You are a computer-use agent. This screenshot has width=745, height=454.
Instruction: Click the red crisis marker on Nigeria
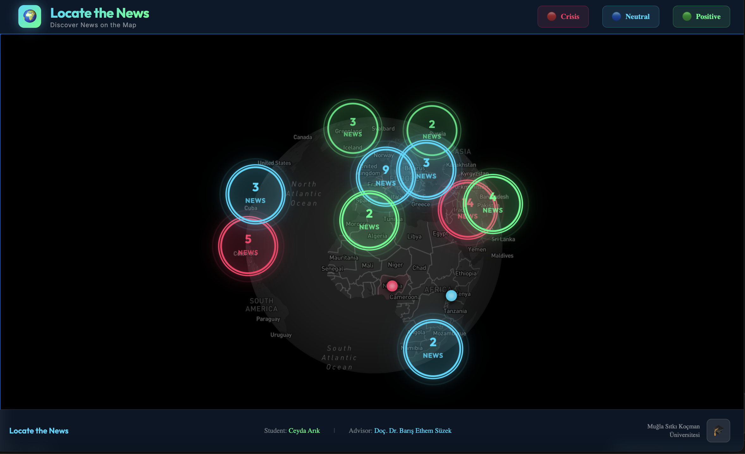[392, 286]
